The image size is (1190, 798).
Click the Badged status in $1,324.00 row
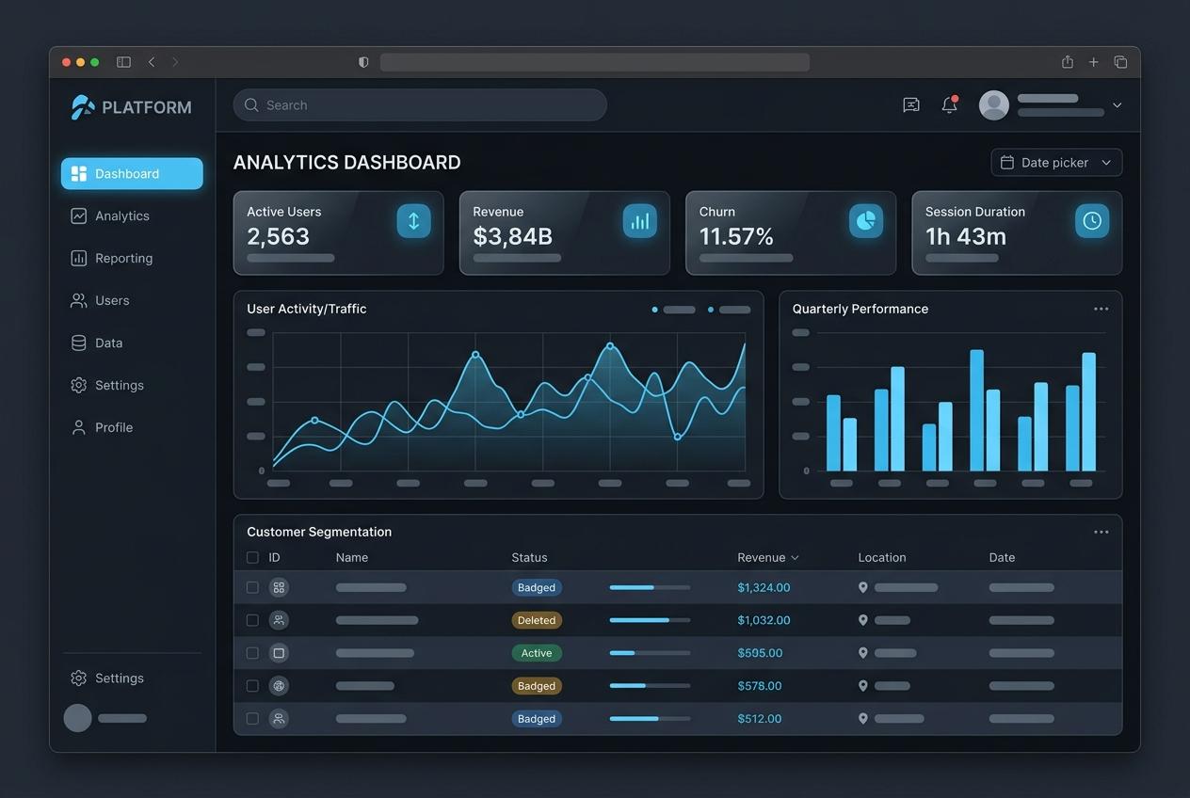point(537,587)
